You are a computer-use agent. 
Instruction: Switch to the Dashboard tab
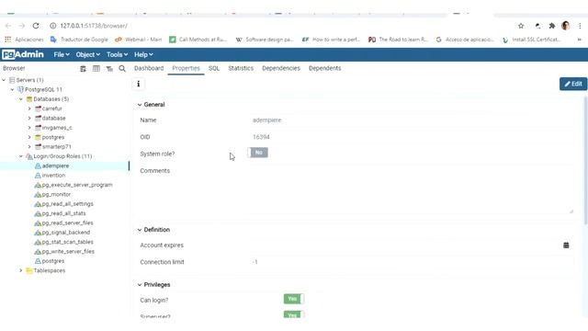tap(149, 68)
